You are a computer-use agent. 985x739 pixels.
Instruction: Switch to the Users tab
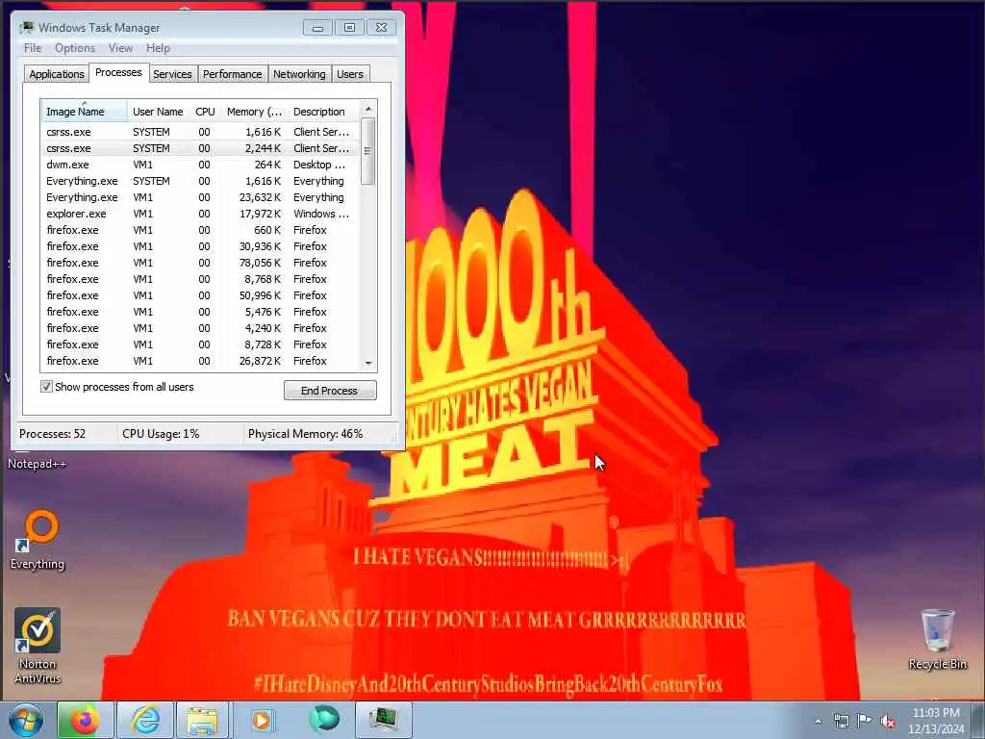click(x=350, y=74)
